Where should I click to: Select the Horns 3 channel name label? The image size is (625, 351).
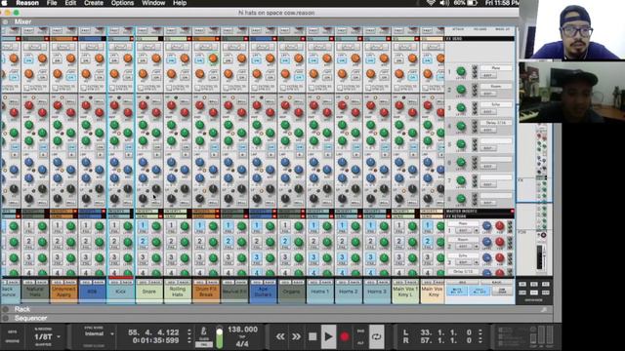coord(377,292)
